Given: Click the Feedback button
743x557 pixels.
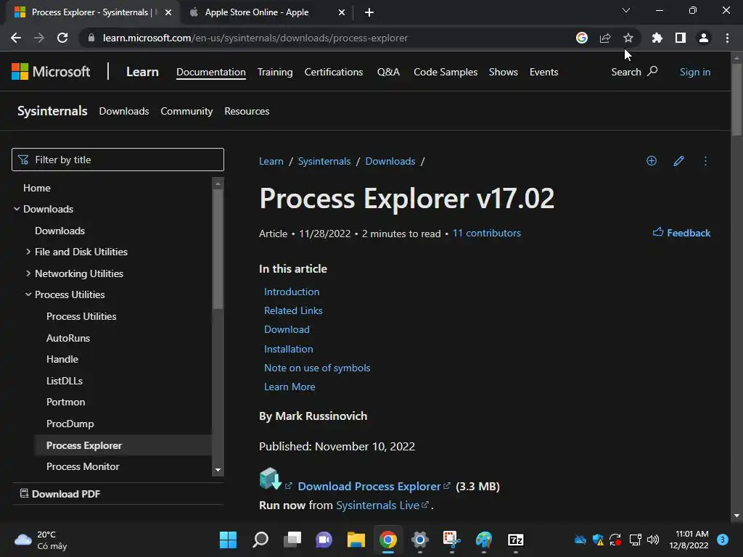Looking at the screenshot, I should [x=681, y=233].
